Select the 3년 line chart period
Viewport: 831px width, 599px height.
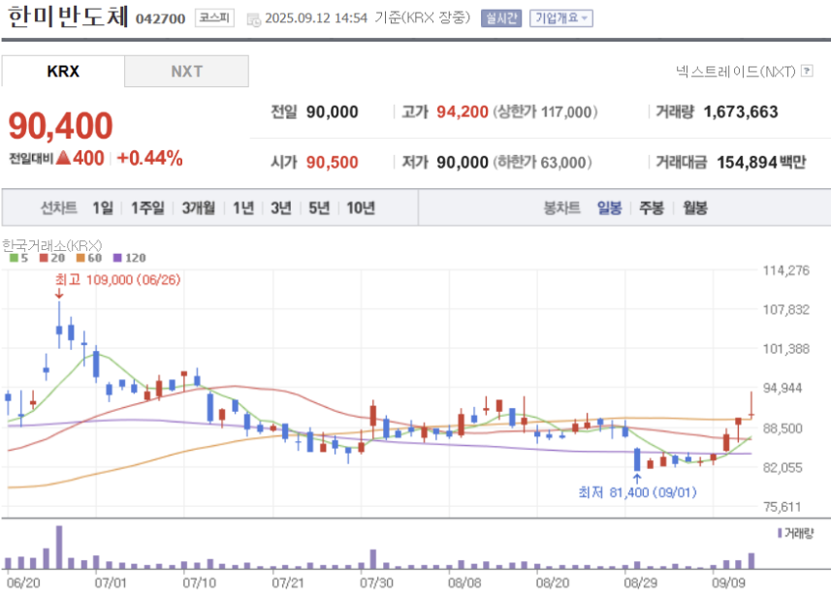tap(281, 207)
